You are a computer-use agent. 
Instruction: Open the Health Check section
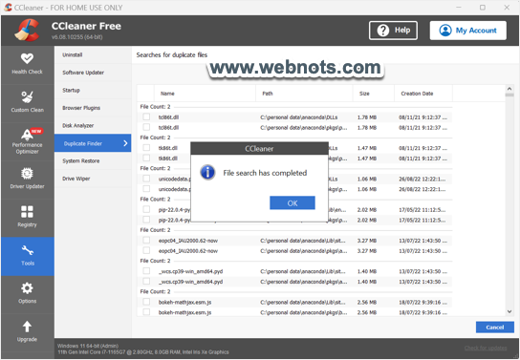[27, 64]
